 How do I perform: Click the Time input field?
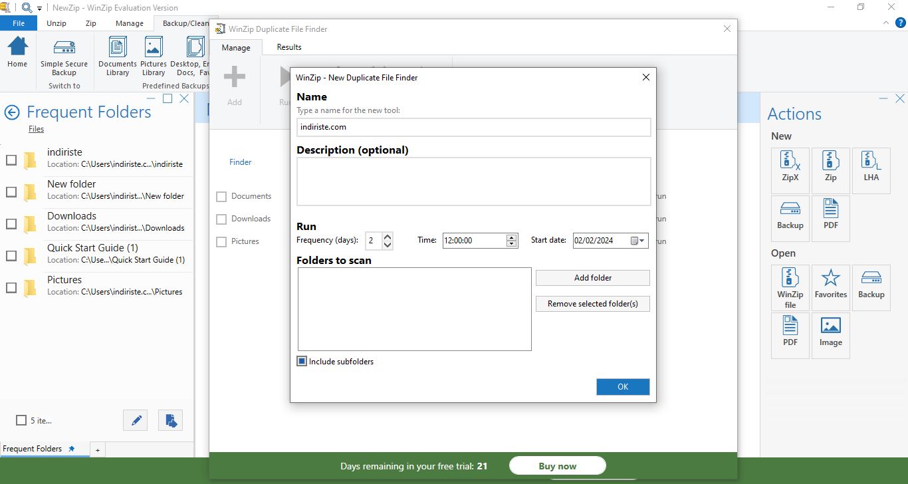click(474, 241)
